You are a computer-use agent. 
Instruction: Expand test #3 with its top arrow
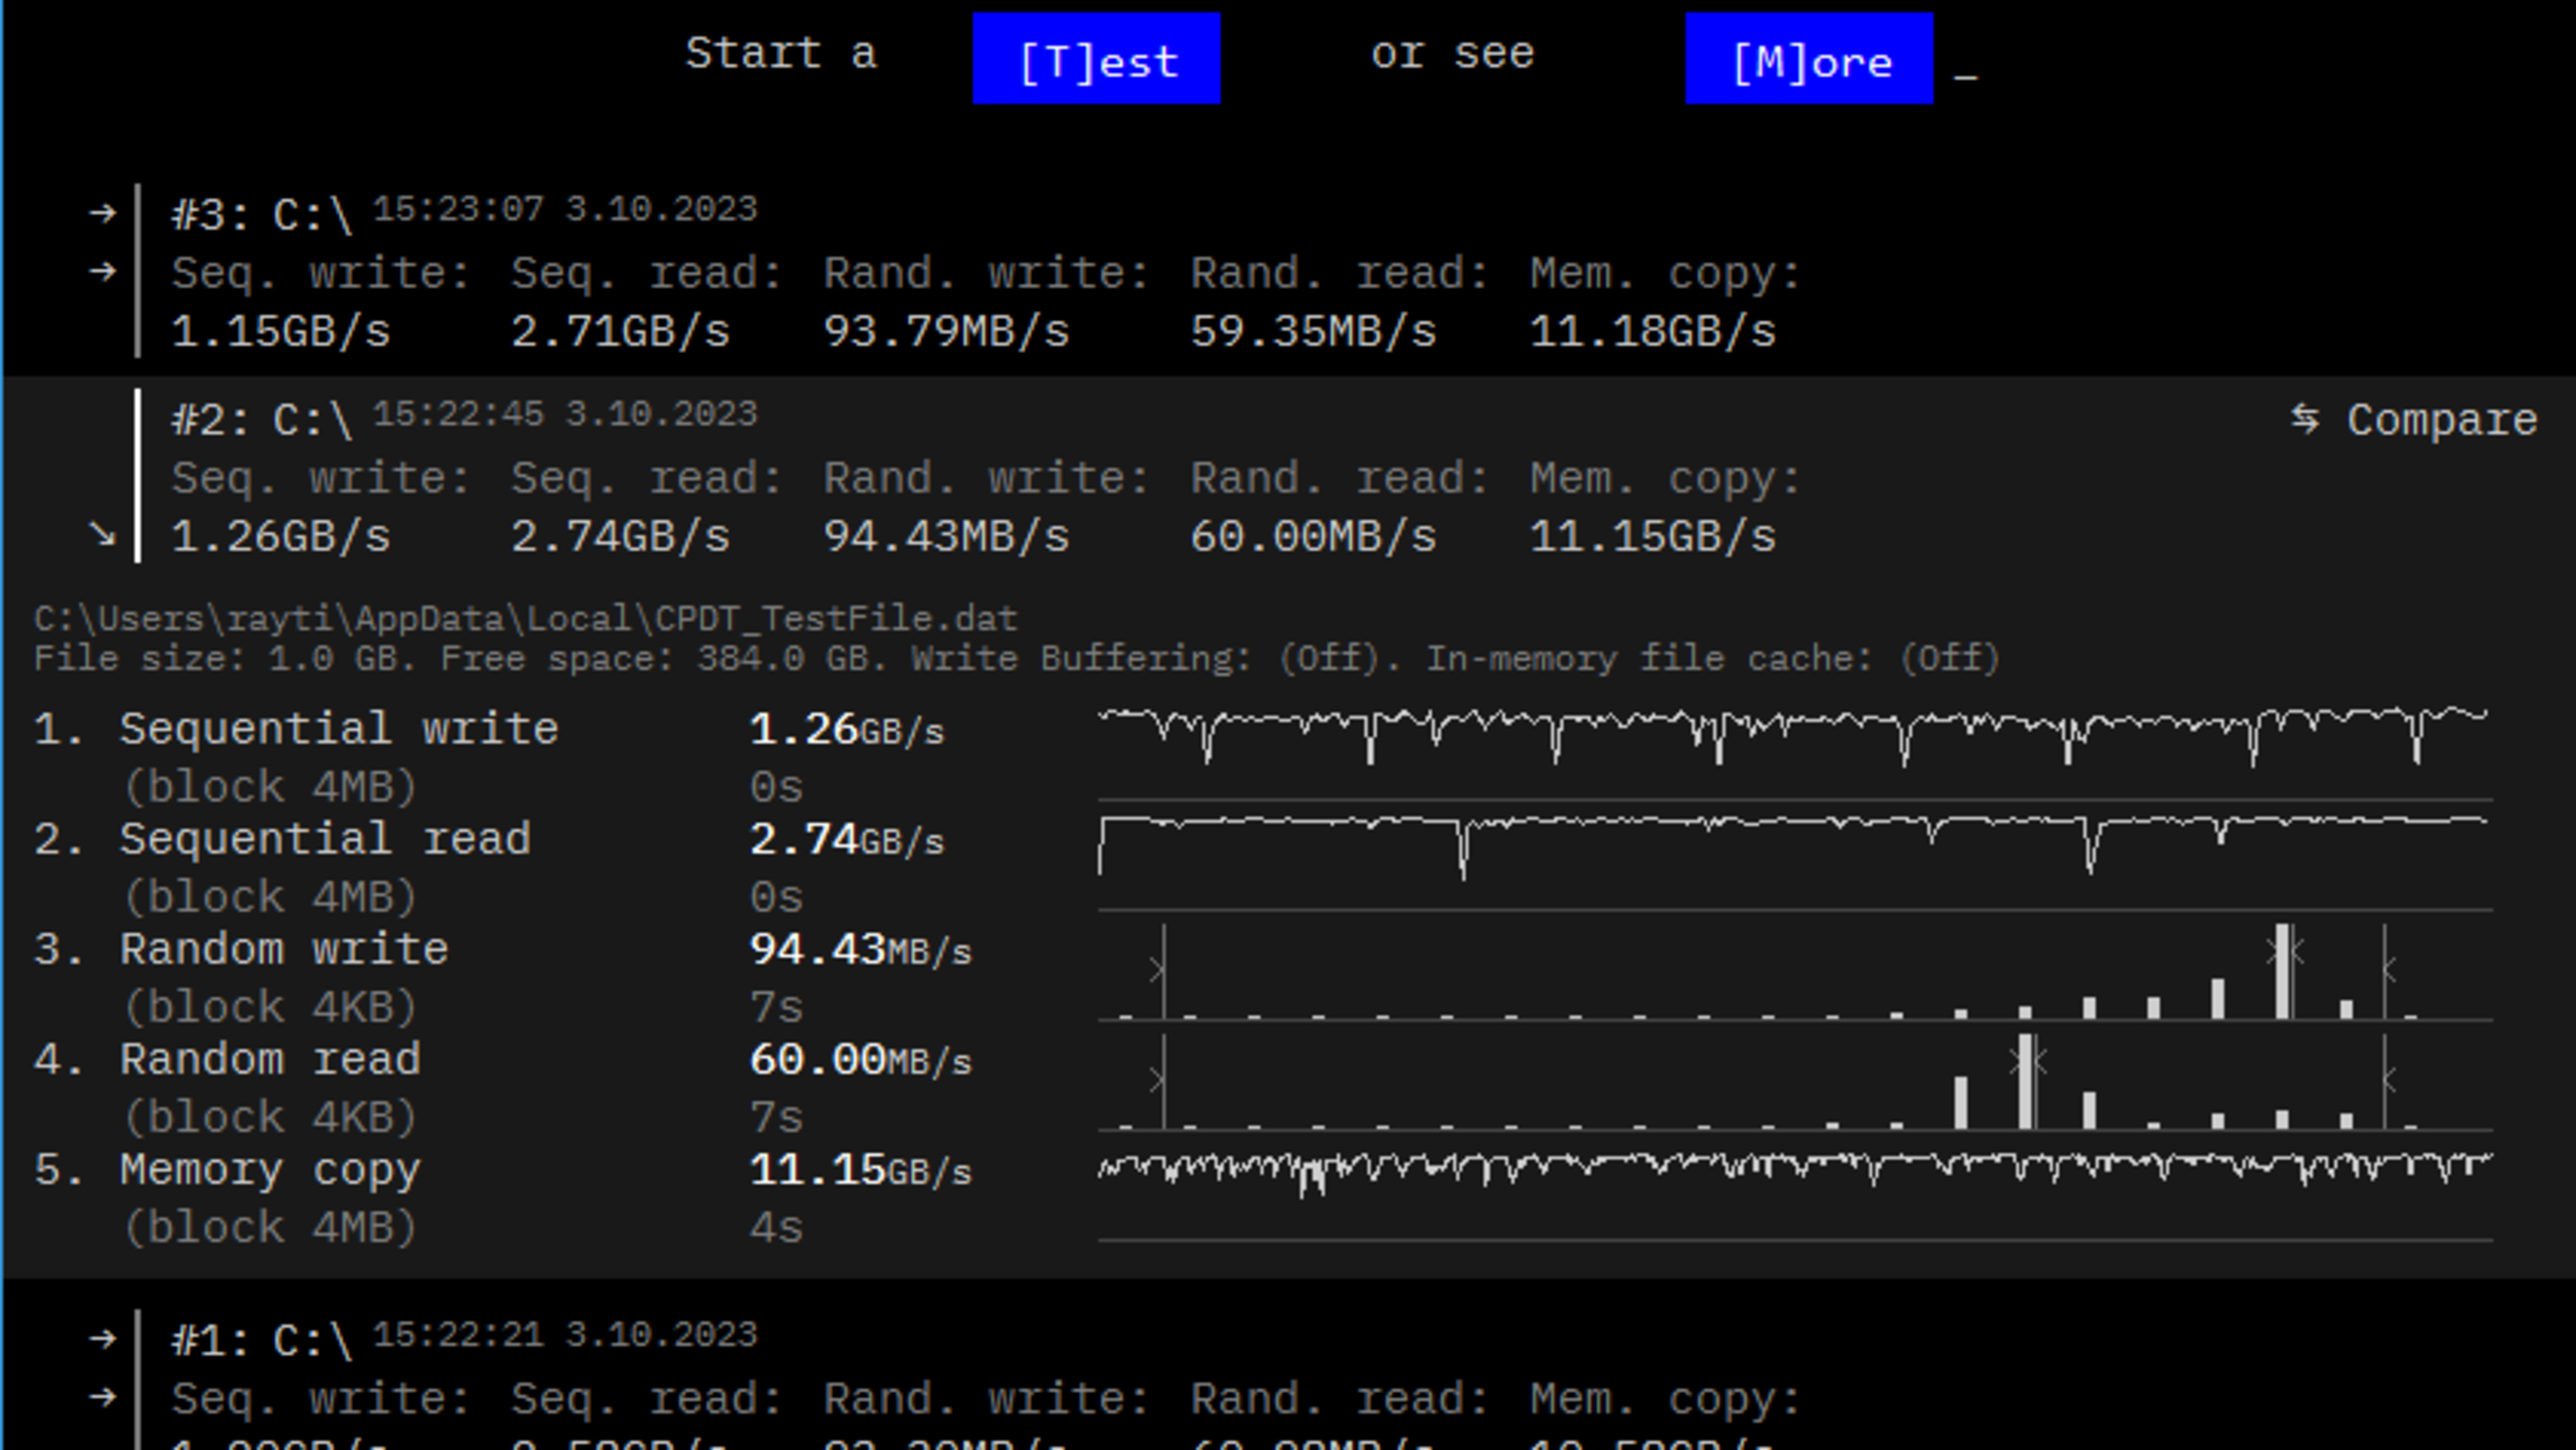[x=102, y=213]
